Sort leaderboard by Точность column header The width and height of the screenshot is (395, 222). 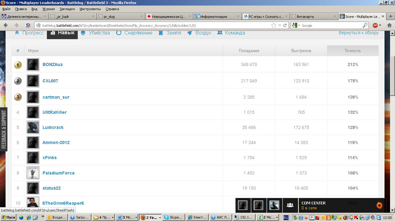(353, 51)
